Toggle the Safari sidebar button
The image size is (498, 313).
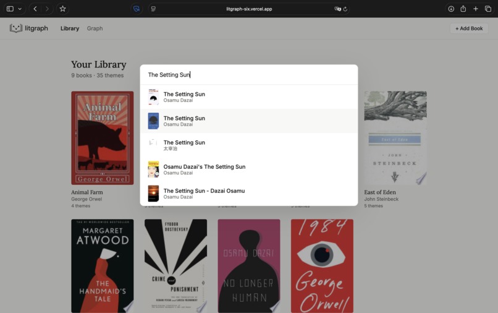[10, 9]
